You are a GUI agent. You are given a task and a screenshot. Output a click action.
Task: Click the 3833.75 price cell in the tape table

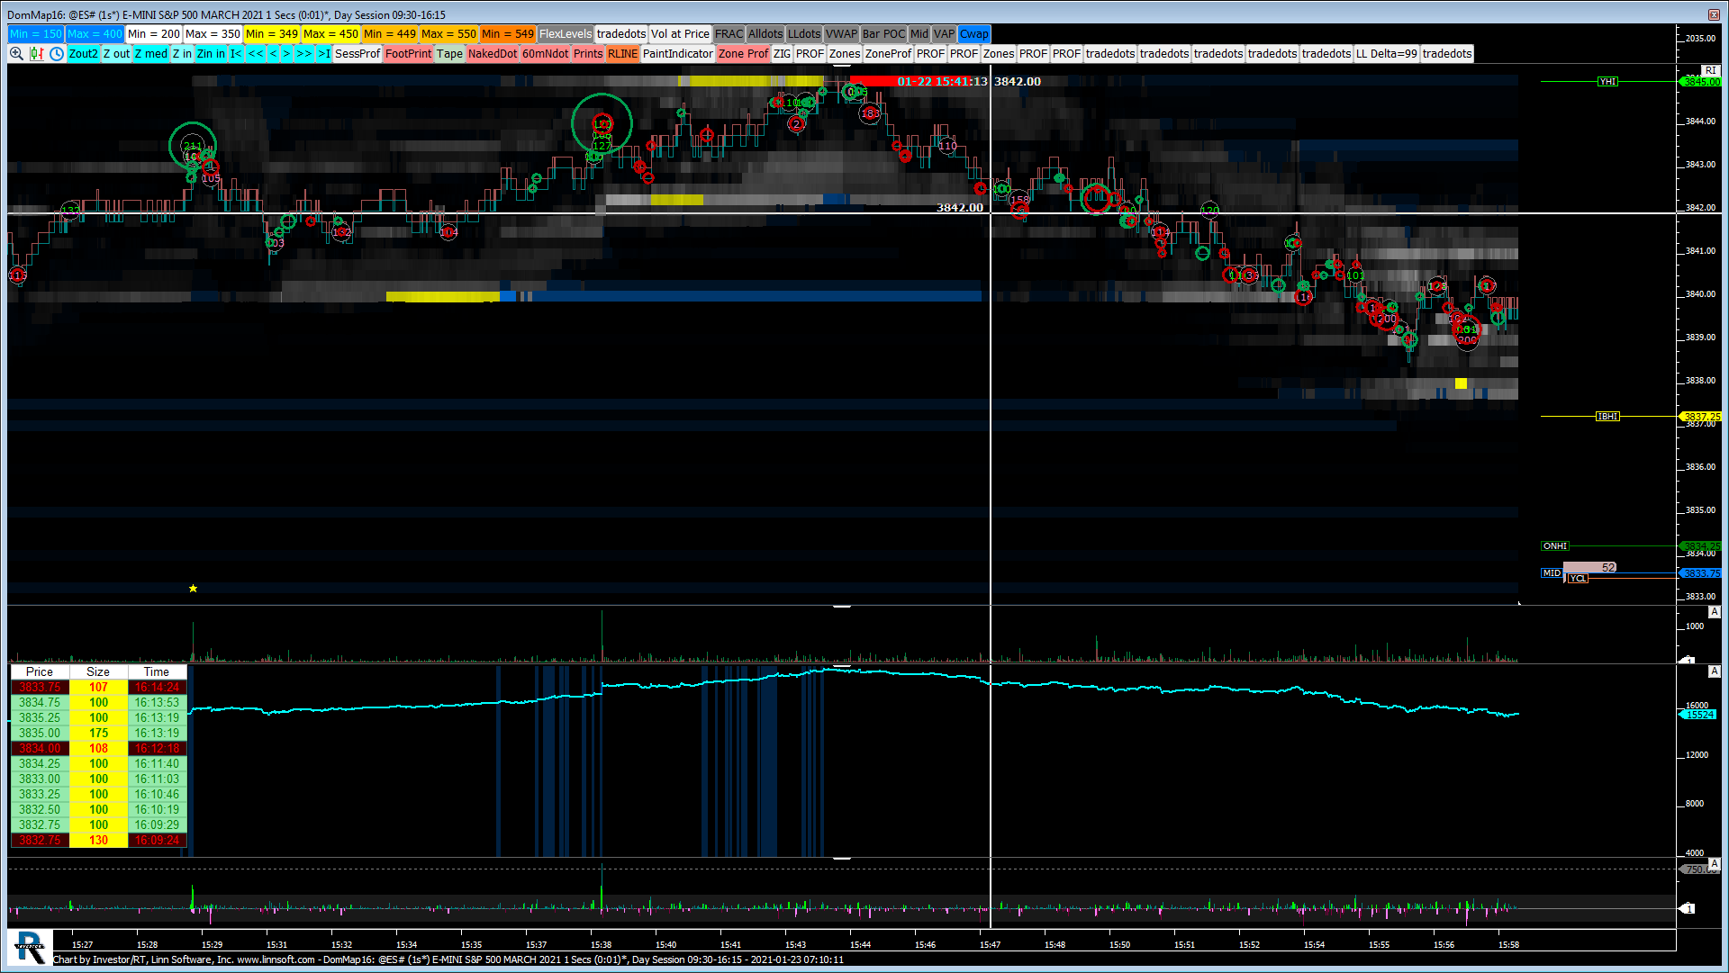coord(40,688)
